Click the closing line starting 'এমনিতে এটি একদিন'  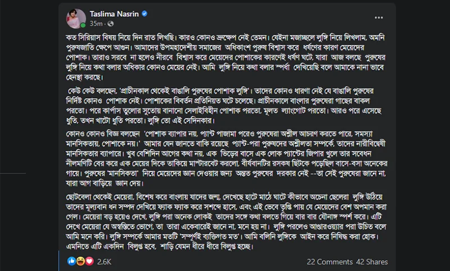160,247
